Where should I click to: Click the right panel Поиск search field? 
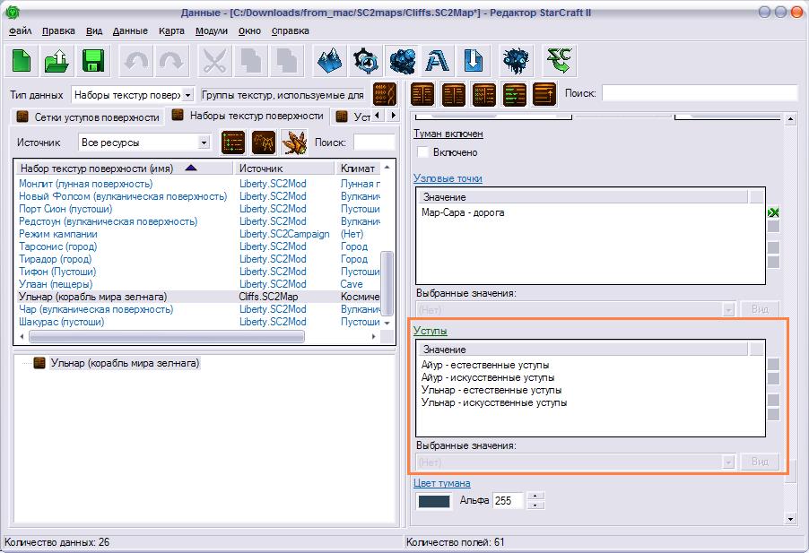(x=700, y=93)
